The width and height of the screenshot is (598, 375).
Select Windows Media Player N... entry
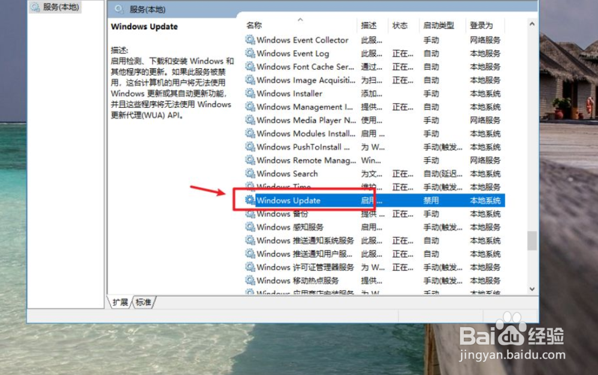[306, 120]
